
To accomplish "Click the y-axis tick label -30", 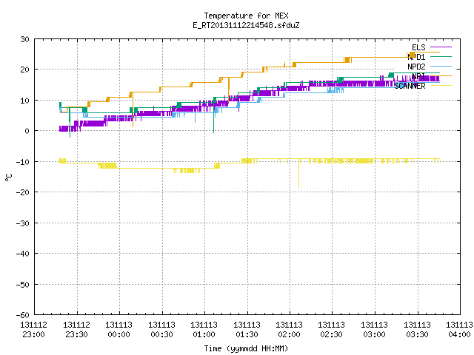I will tap(23, 223).
